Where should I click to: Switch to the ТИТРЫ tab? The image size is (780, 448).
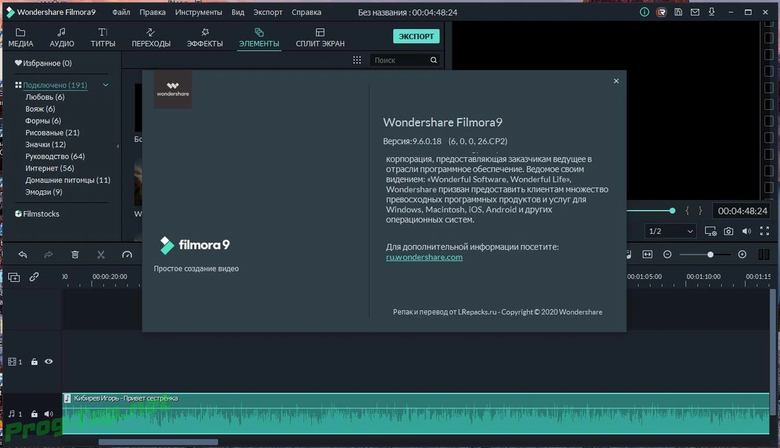pos(103,38)
